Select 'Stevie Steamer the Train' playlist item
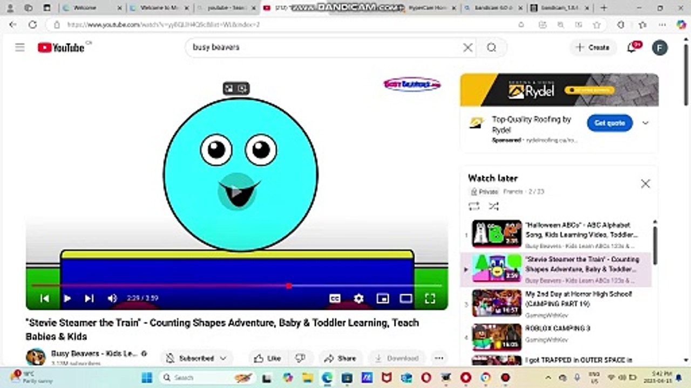Viewport: 691px width, 388px height. coord(556,269)
